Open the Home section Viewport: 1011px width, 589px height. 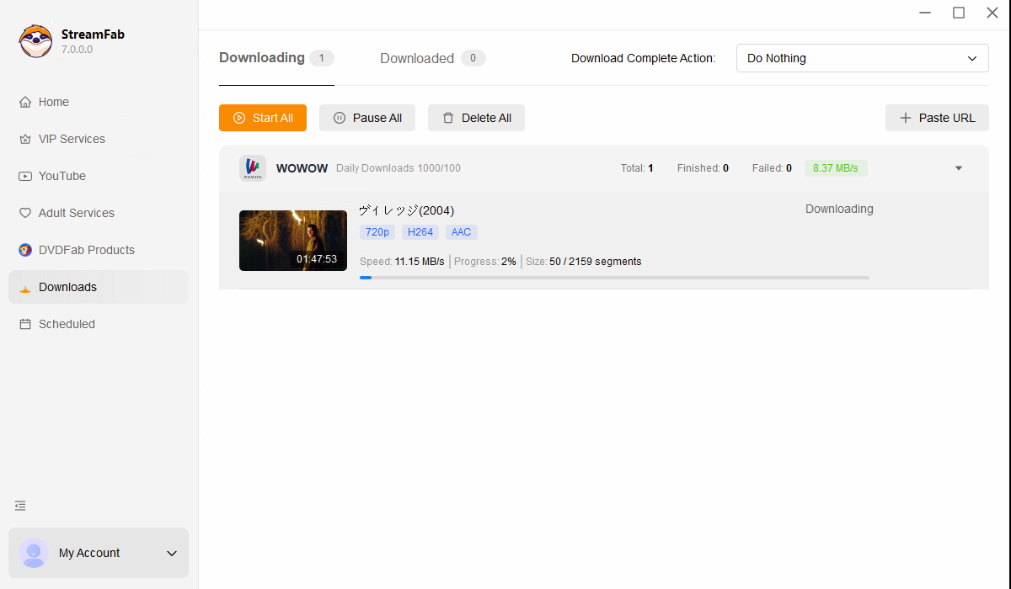pos(52,102)
